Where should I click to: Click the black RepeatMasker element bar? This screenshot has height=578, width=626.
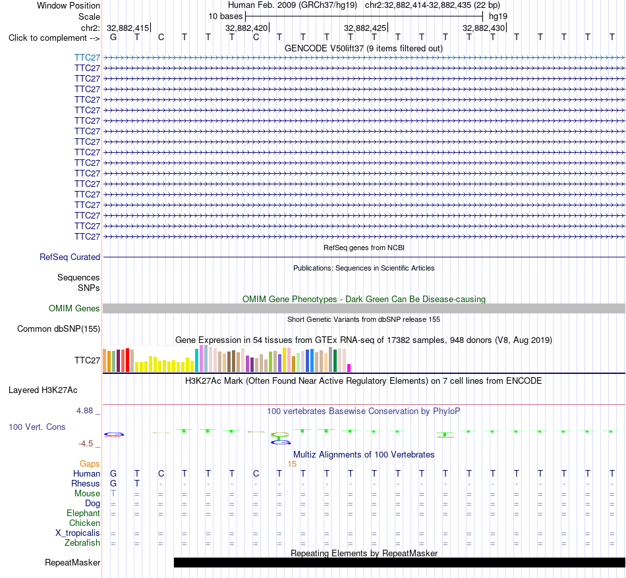[x=399, y=562]
